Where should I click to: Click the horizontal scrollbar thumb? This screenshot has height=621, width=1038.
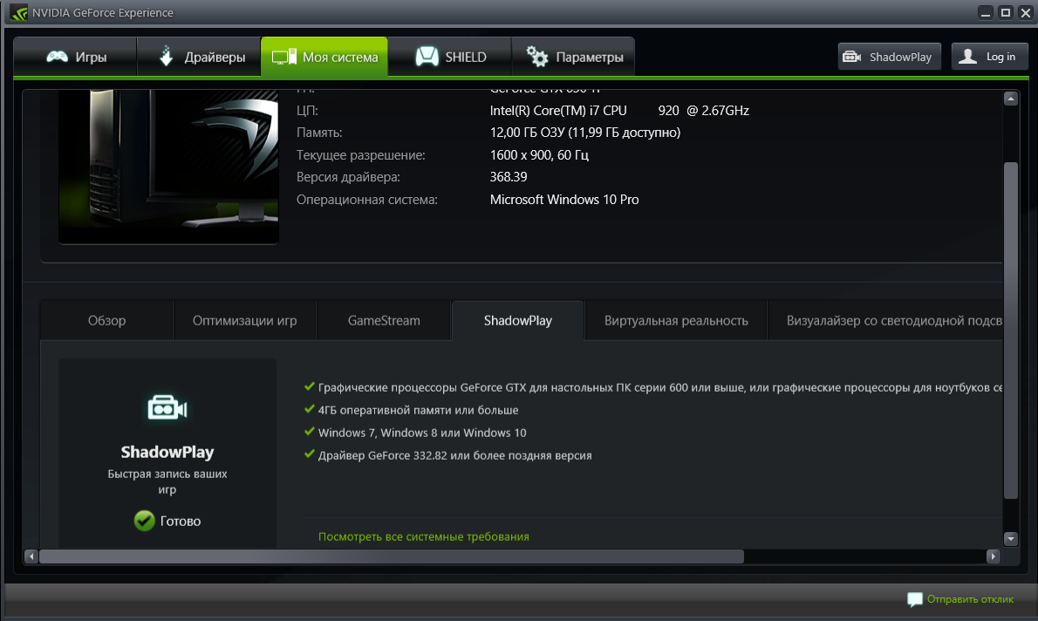pos(392,556)
